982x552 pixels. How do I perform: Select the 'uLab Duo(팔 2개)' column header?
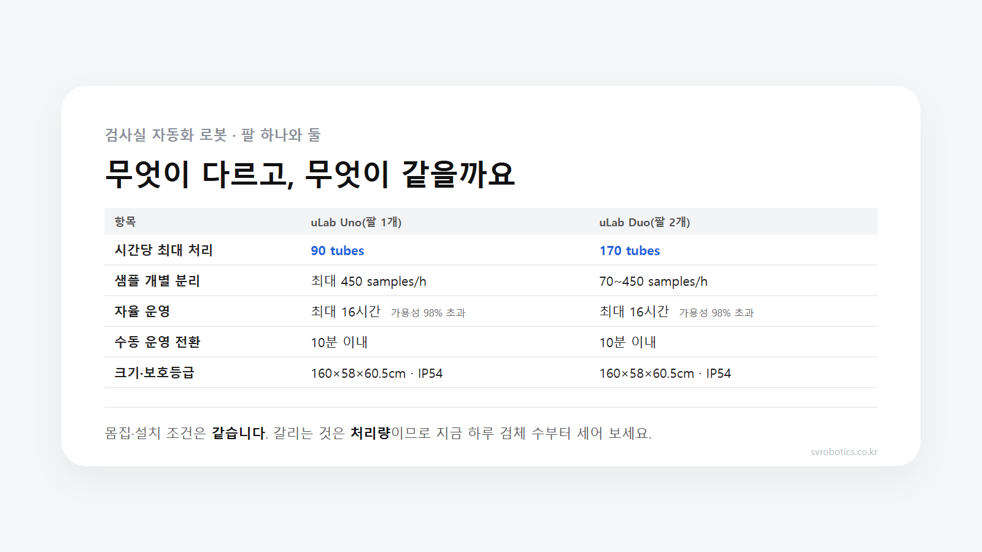[644, 222]
